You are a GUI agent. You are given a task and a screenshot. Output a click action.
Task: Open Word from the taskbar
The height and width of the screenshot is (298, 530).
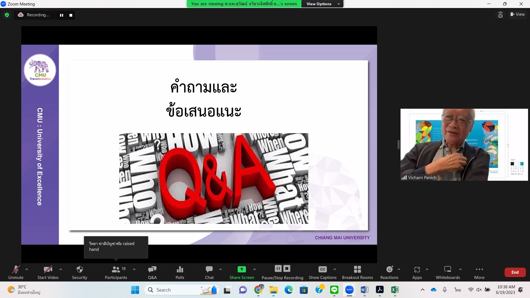point(365,290)
